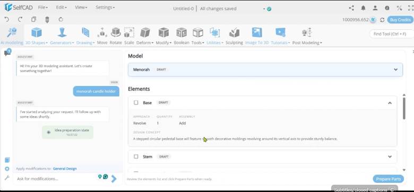The height and width of the screenshot is (192, 414).
Task: Click the copy objects icon
Action: point(33,19)
